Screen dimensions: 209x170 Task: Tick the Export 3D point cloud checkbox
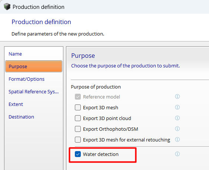click(78, 118)
